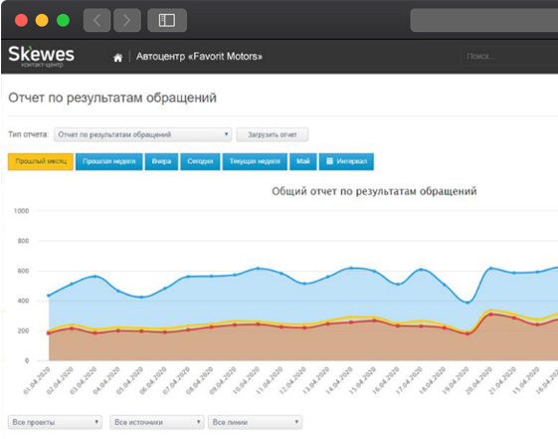
Task: Click the Автоцентр «Favorit Motors» link
Action: (x=199, y=57)
